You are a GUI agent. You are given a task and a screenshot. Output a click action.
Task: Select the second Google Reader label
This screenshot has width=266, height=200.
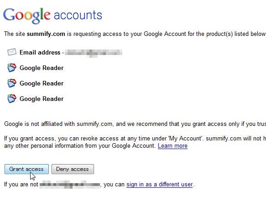[x=42, y=83]
